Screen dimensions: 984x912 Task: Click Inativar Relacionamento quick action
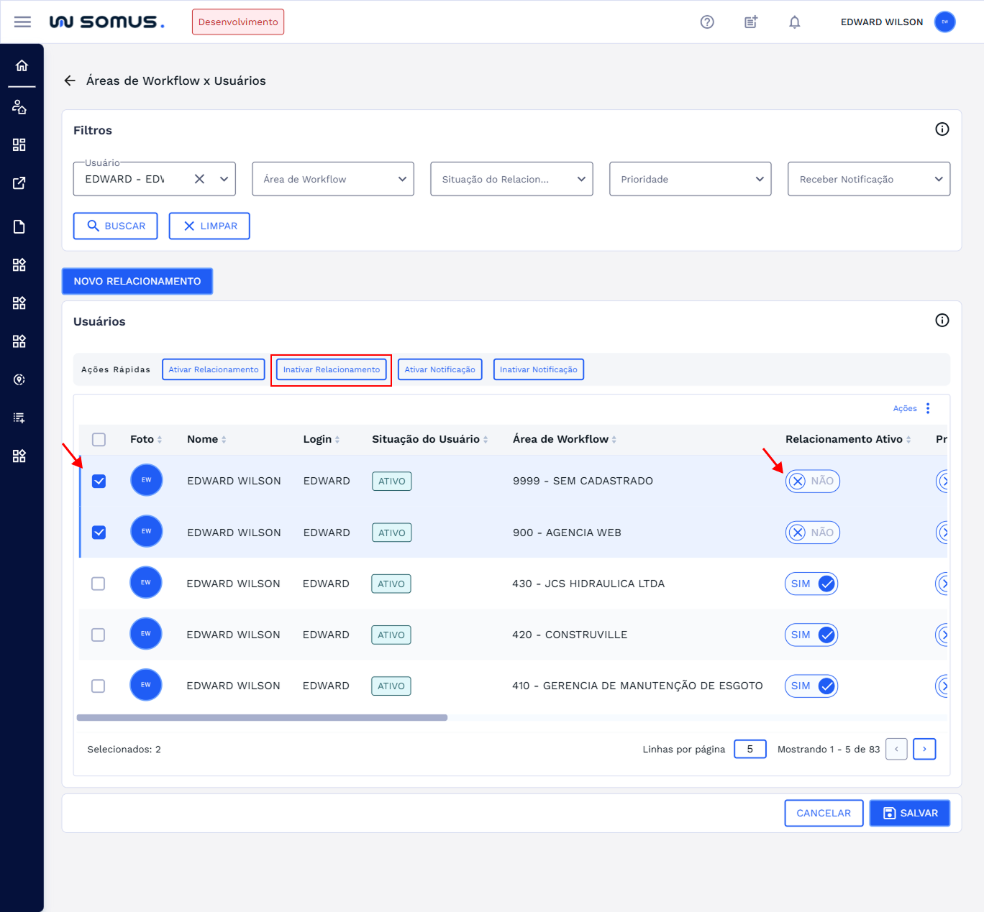[331, 369]
